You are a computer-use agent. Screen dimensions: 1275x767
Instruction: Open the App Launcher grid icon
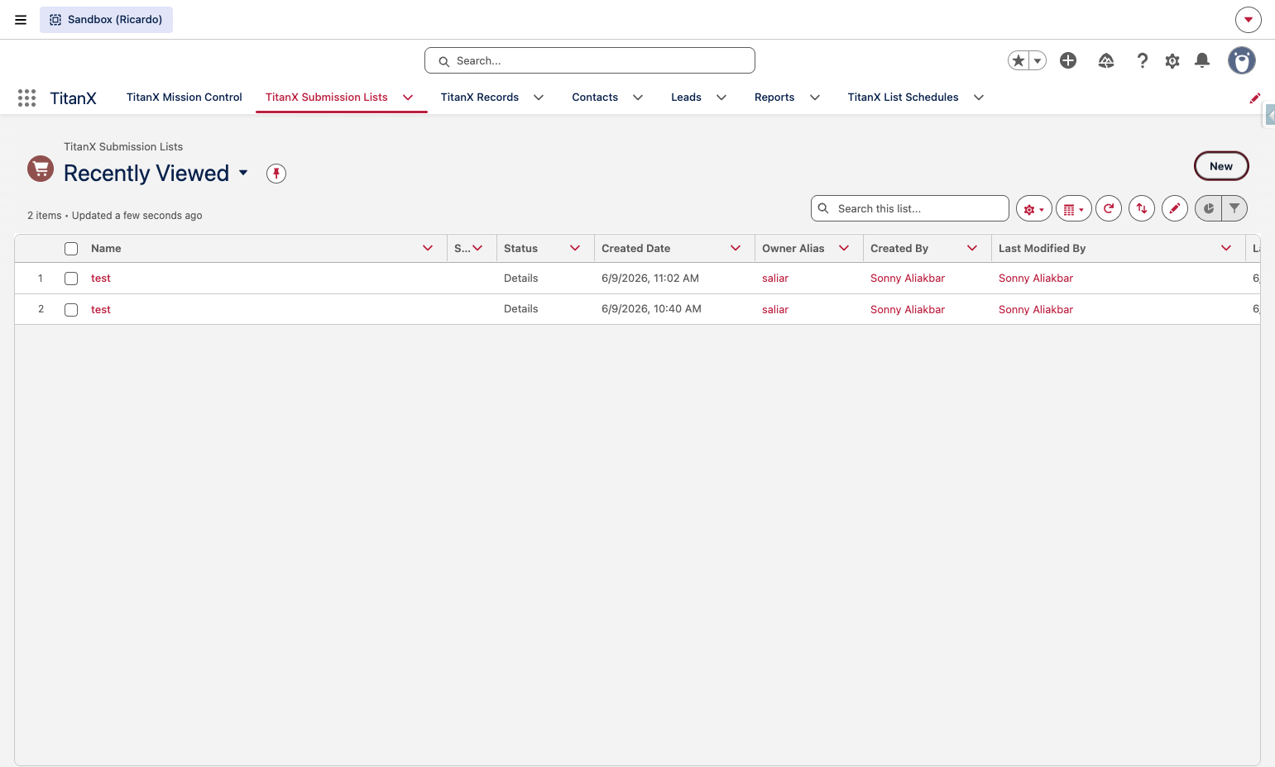[x=26, y=98]
